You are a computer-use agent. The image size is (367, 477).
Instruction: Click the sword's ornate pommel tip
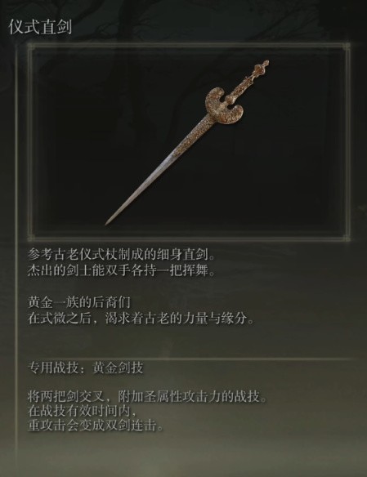pyautogui.click(x=264, y=65)
